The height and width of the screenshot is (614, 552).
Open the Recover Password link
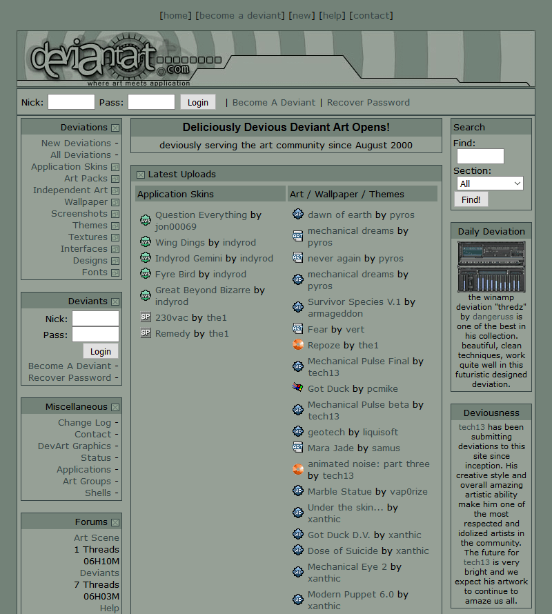(368, 101)
